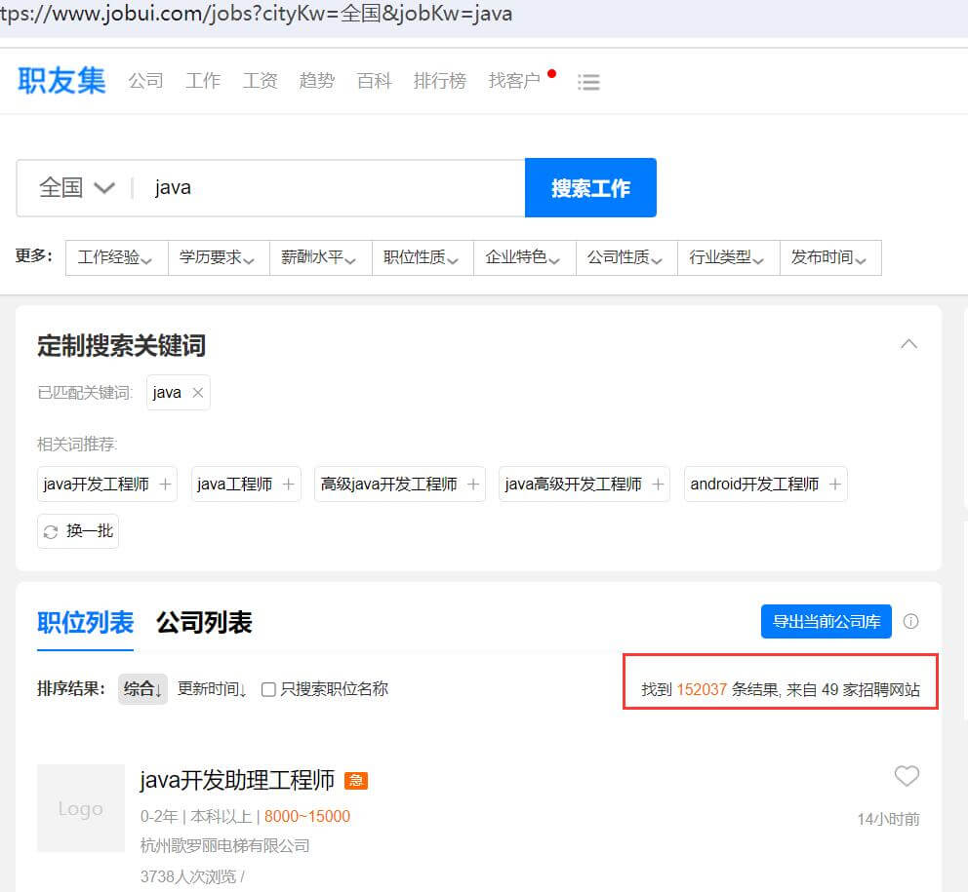This screenshot has width=968, height=892.
Task: Open the 发布时间 filter dropdown
Action: [830, 257]
